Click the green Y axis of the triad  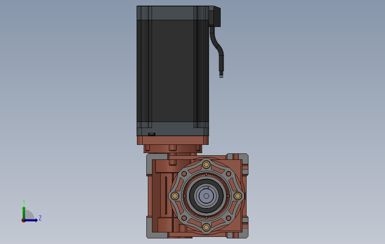pyautogui.click(x=24, y=213)
